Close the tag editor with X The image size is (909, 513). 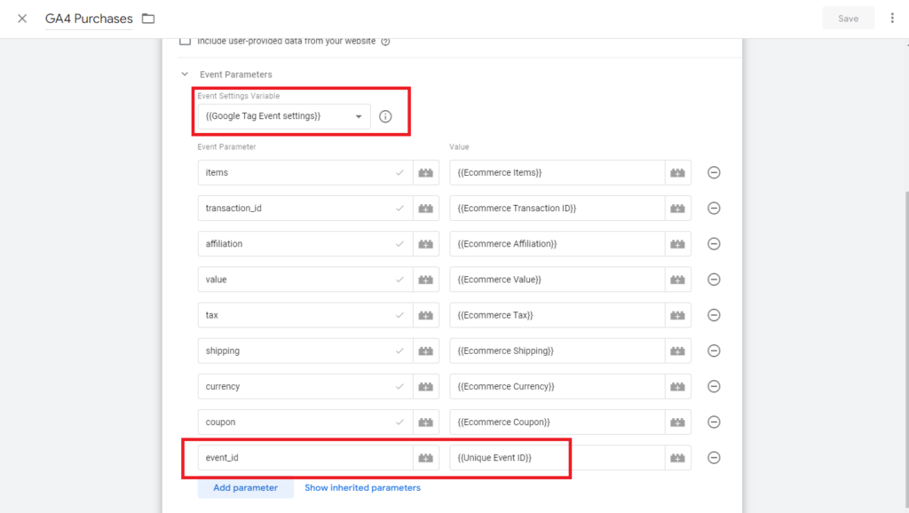click(x=22, y=19)
